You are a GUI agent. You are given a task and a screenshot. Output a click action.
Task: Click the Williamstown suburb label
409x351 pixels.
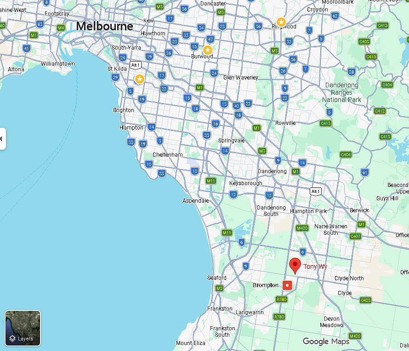57,64
